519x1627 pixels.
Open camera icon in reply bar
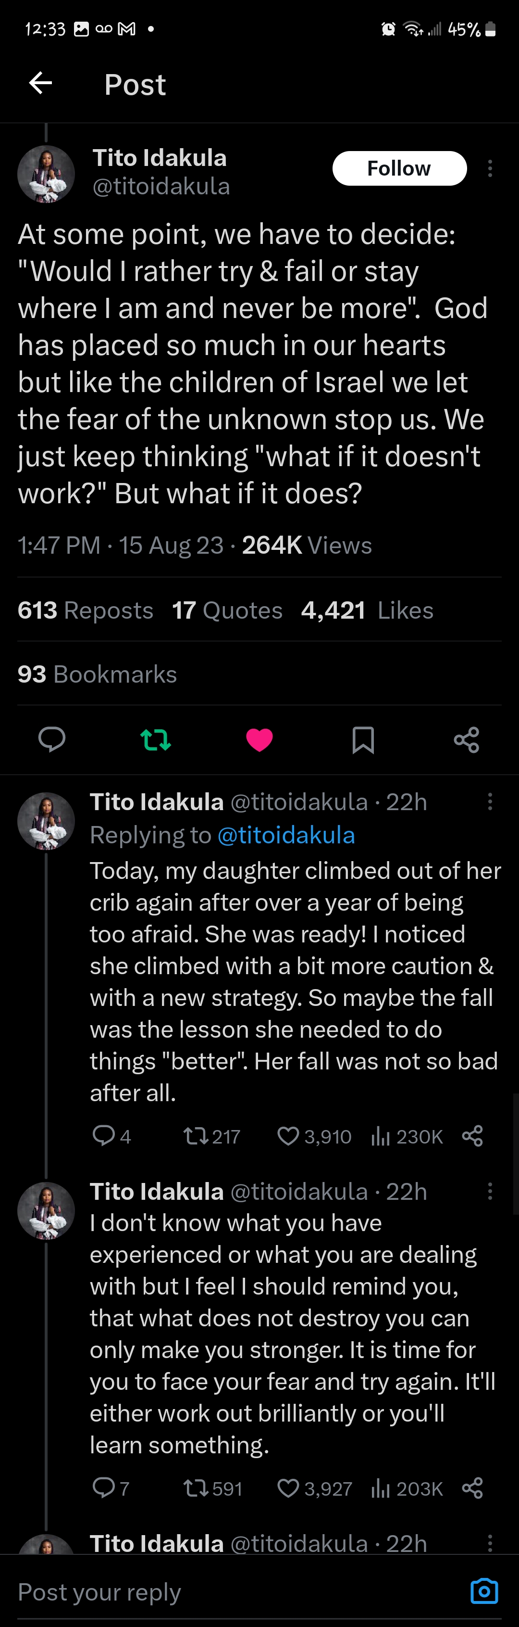coord(484,1591)
